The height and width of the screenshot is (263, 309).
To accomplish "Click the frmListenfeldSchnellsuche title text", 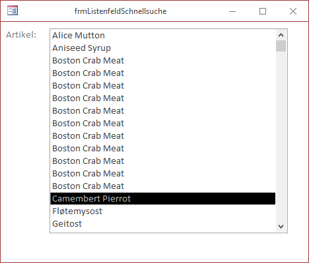I will [x=120, y=11].
